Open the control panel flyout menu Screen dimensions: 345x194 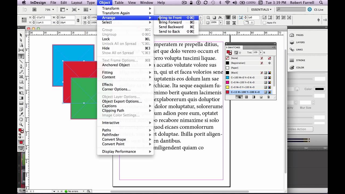point(325,20)
